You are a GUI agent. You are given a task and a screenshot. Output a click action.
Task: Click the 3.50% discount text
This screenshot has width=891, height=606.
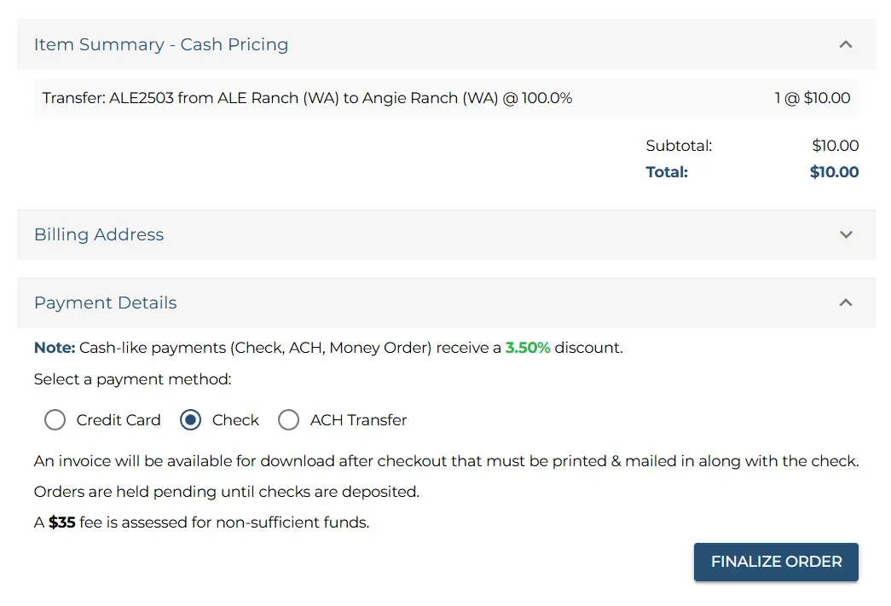click(527, 348)
